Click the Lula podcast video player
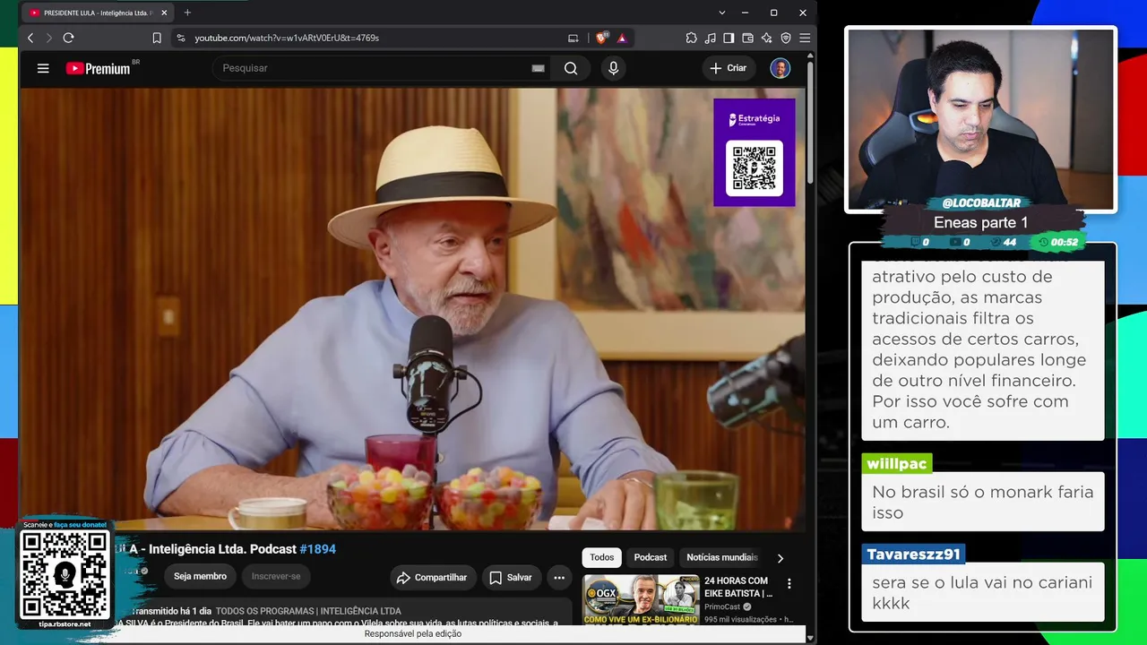This screenshot has height=645, width=1147. coord(412,309)
